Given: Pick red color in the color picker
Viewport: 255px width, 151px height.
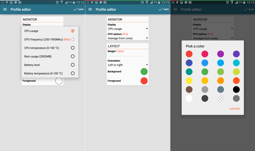Looking at the screenshot, I should click(189, 54).
